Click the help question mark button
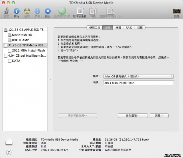This screenshot has height=158, width=183. (9, 152)
